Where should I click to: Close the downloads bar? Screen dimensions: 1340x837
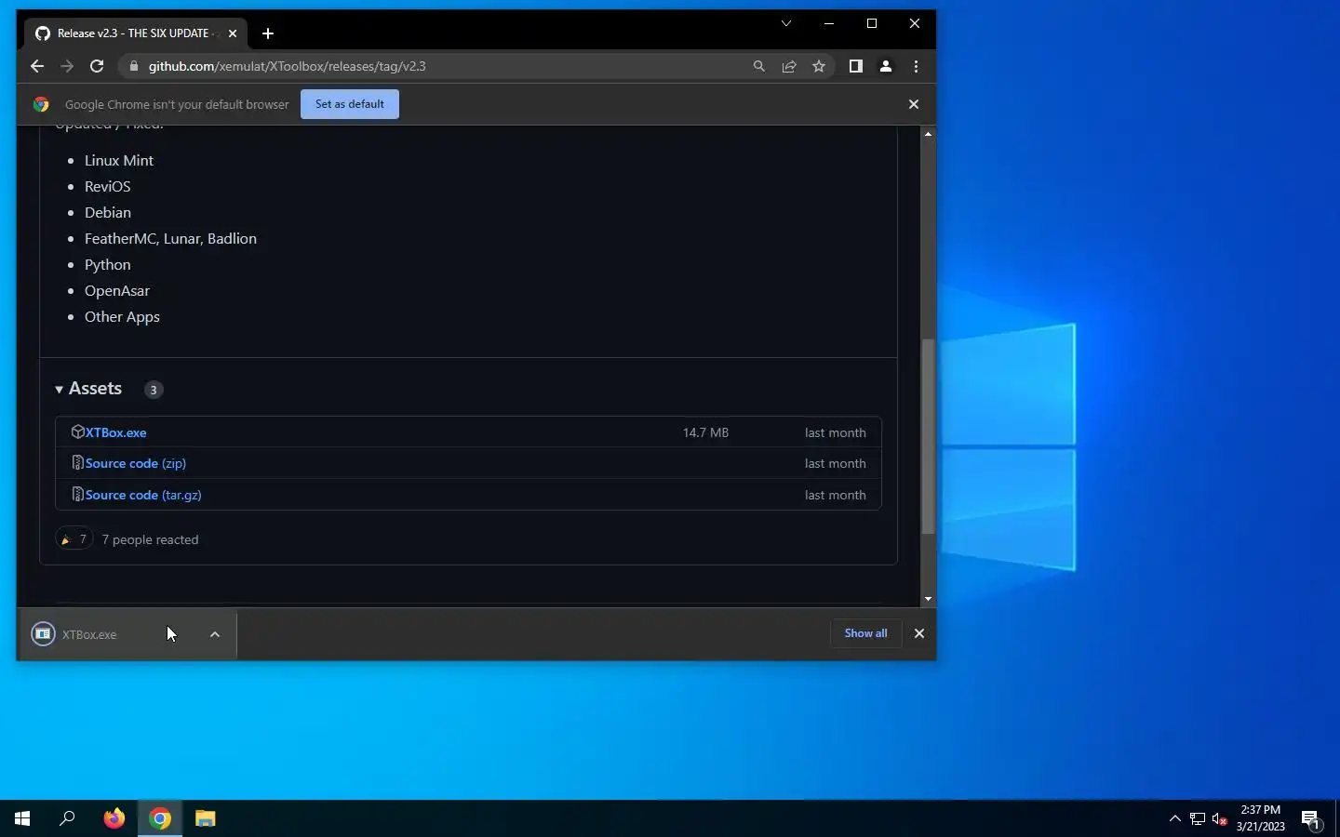coord(919,633)
